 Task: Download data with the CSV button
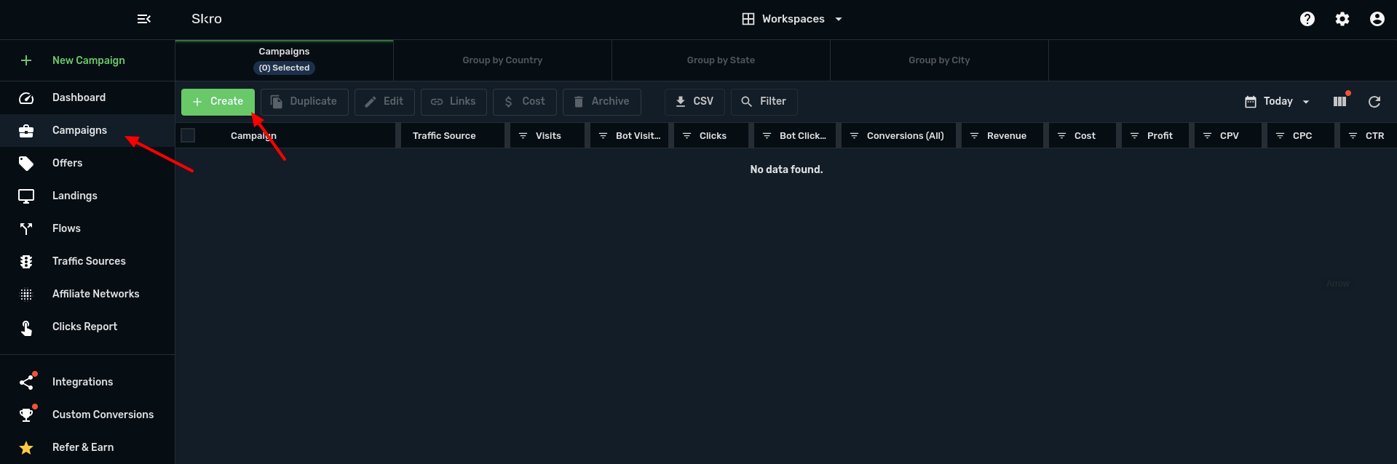coord(694,102)
